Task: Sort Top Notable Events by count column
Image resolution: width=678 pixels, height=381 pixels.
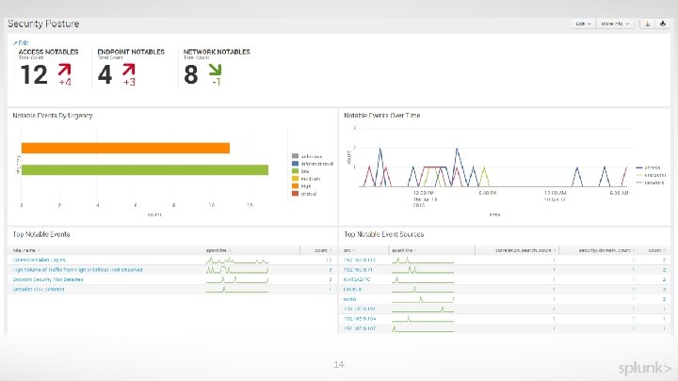Action: click(323, 250)
